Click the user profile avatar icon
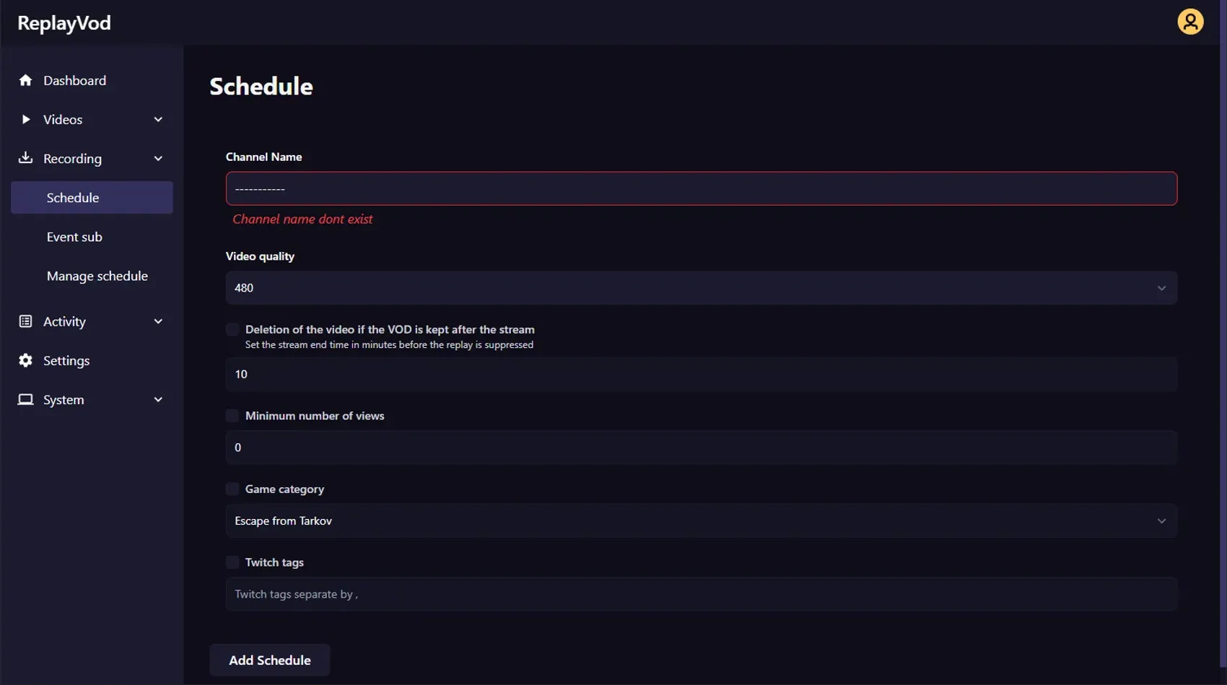Viewport: 1227px width, 685px height. [x=1190, y=22]
